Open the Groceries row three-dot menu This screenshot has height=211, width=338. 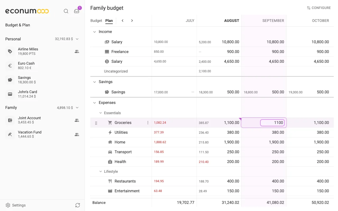[148, 123]
